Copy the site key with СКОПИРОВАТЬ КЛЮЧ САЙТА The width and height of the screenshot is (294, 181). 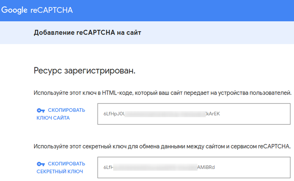pos(61,114)
